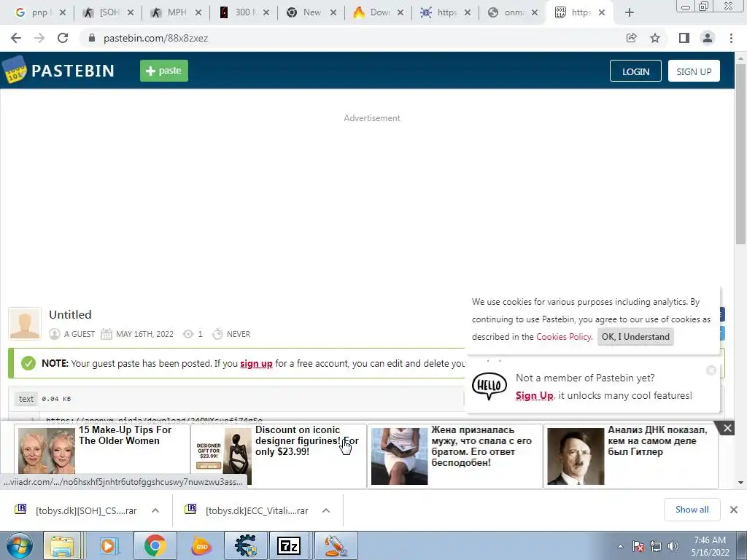Image resolution: width=747 pixels, height=560 pixels.
Task: Open designer figurines discount ad
Action: 279,456
